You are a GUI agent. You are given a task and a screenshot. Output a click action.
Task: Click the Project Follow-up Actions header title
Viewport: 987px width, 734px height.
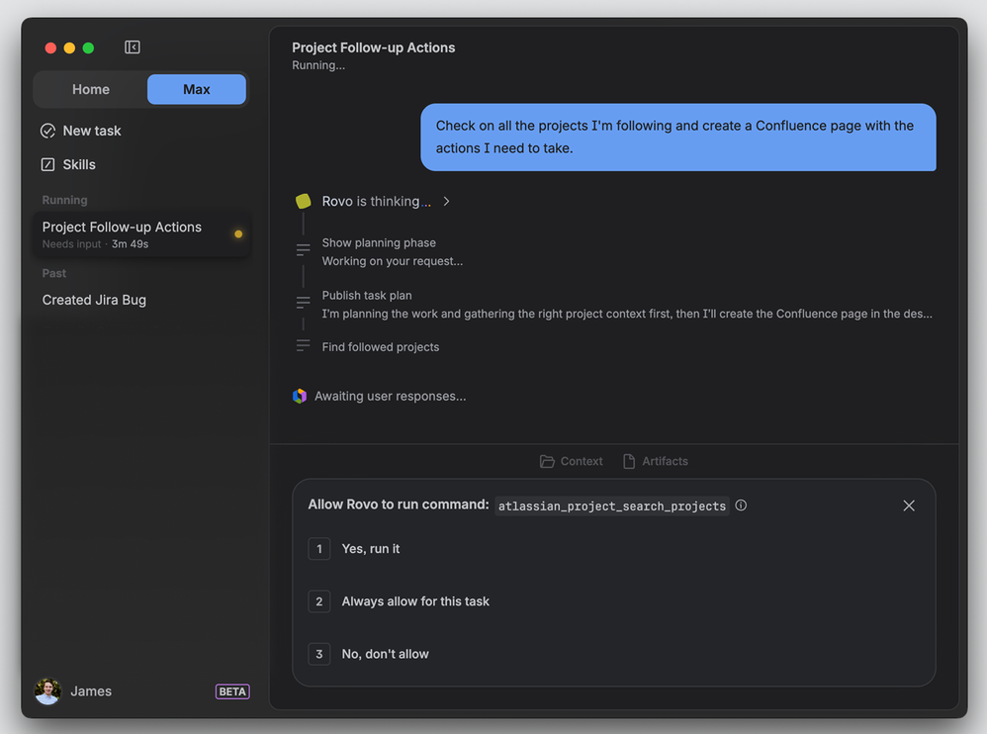[373, 47]
